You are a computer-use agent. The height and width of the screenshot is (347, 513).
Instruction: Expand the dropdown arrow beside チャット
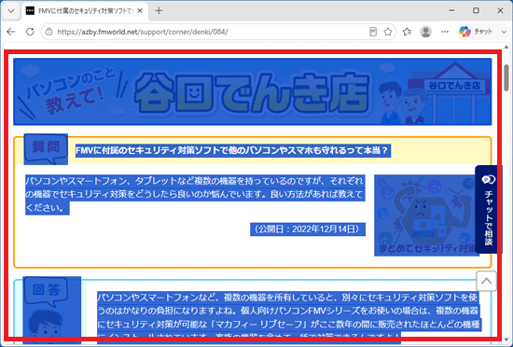[x=504, y=32]
